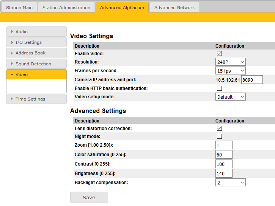Open the Backlight compensation dropdown

pyautogui.click(x=230, y=183)
